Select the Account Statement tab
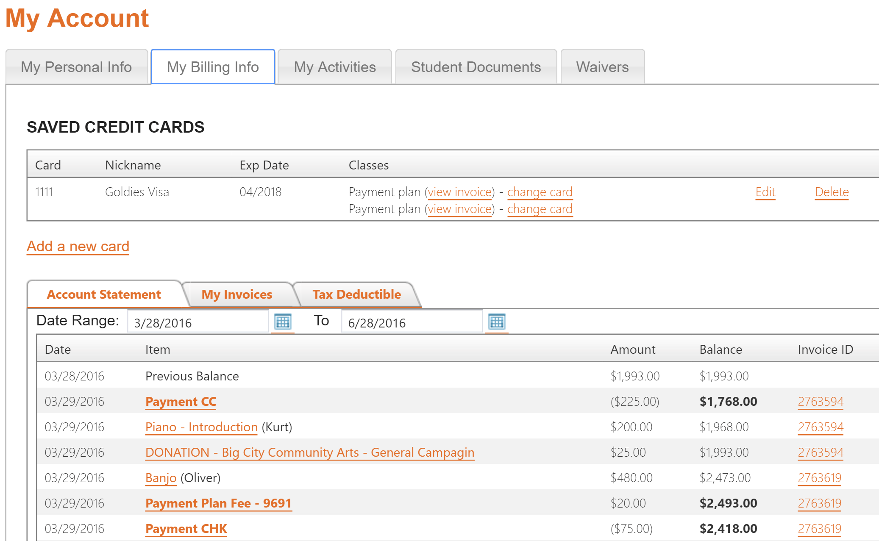This screenshot has width=879, height=541. [104, 294]
